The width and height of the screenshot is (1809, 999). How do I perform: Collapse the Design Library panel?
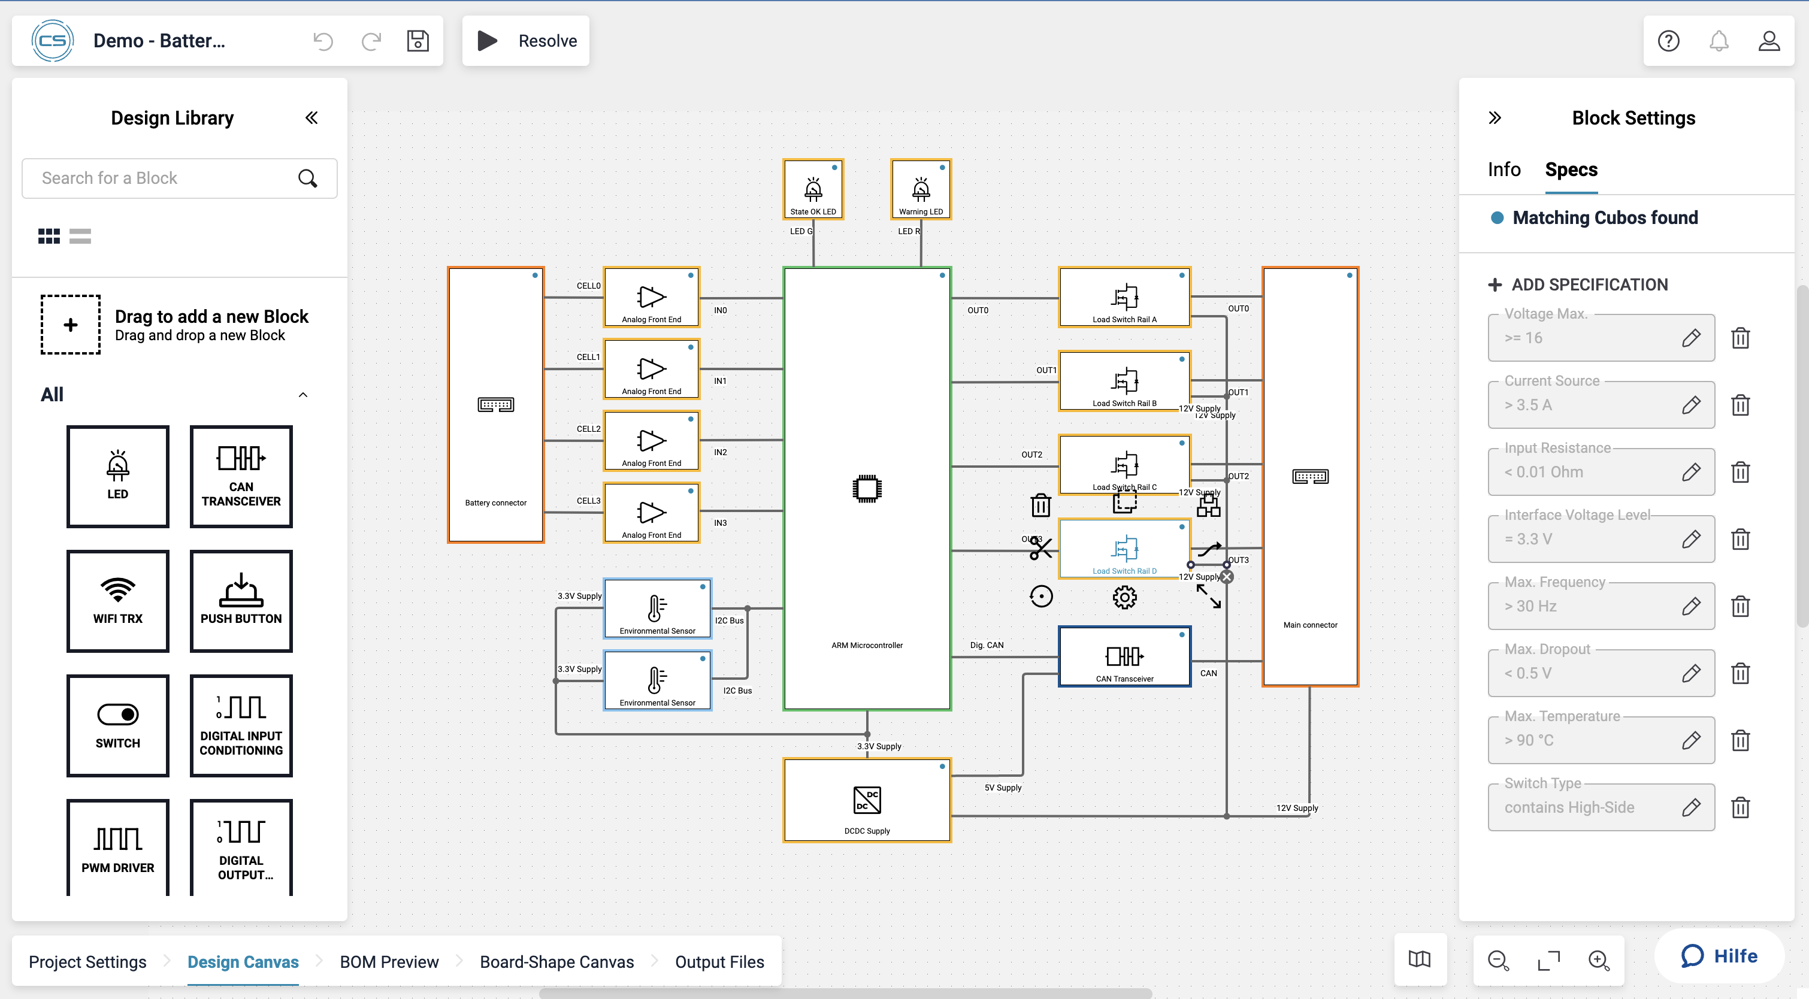pos(311,118)
